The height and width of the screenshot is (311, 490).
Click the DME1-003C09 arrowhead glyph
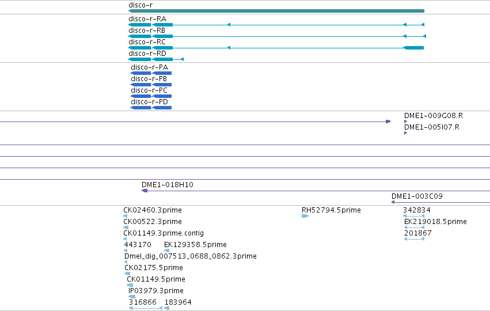pyautogui.click(x=393, y=202)
